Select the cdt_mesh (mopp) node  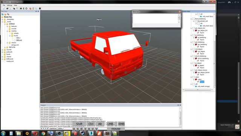tap(203, 87)
